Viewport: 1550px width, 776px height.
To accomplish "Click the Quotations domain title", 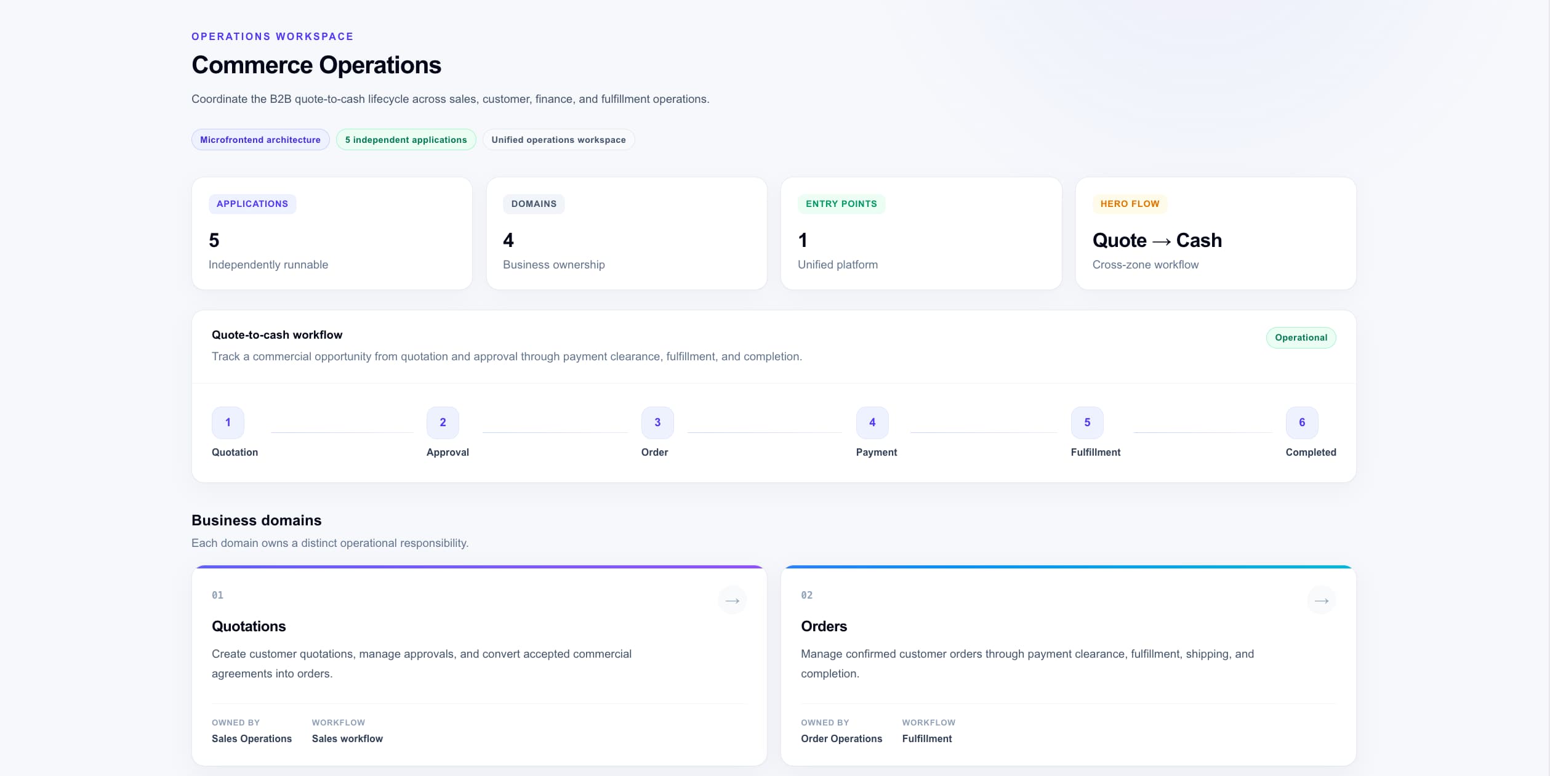I will coord(249,626).
